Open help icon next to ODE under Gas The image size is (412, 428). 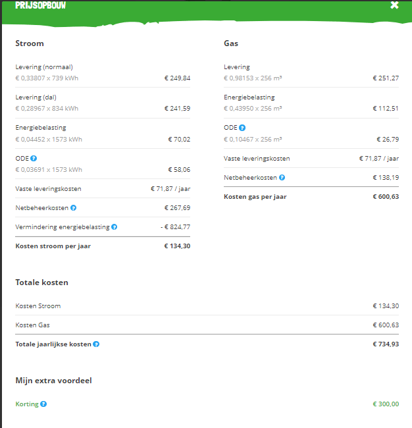(242, 128)
